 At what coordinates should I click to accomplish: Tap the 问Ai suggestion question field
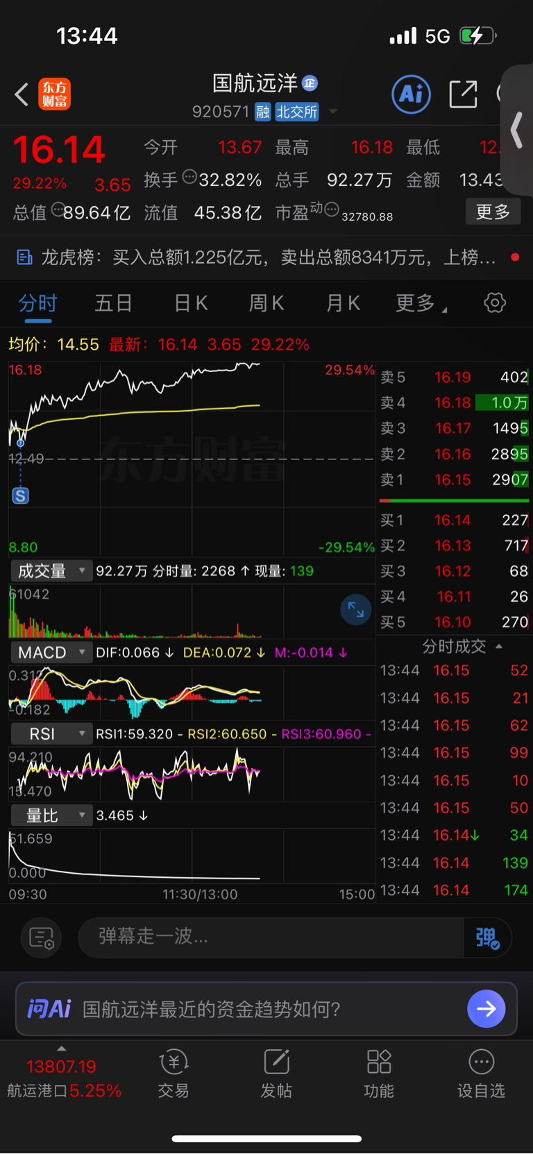(x=267, y=1009)
